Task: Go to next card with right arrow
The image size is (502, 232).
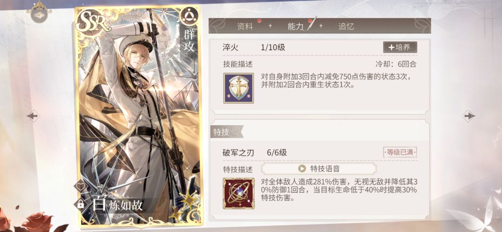Action: 469,116
